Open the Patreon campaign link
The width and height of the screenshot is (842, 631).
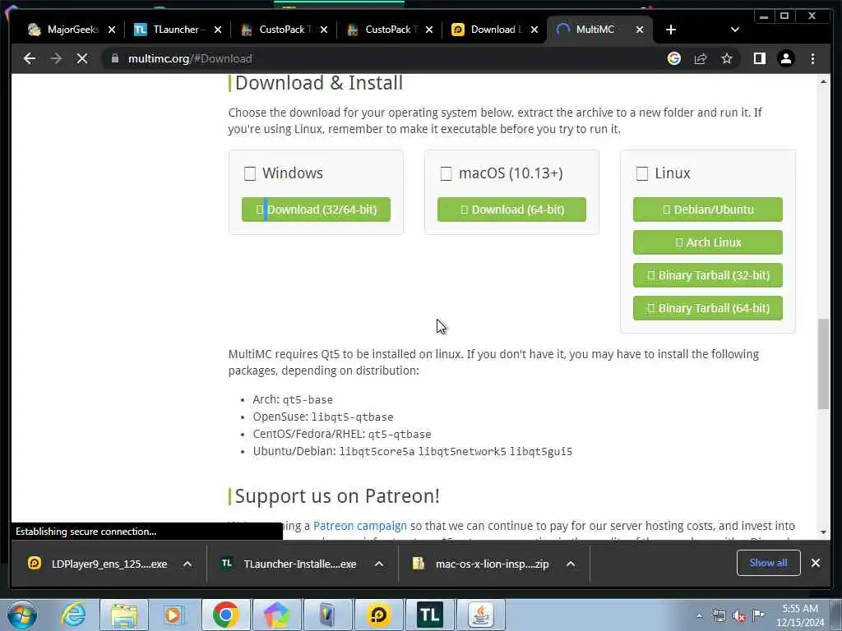pos(360,526)
